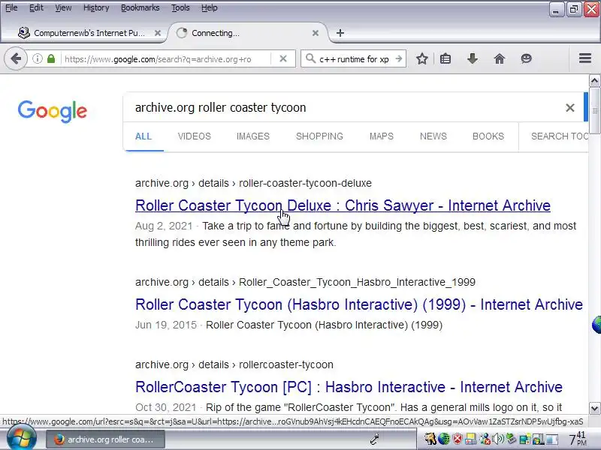Click the vertical scrollbar thumb
The width and height of the screenshot is (601, 450).
[x=594, y=111]
